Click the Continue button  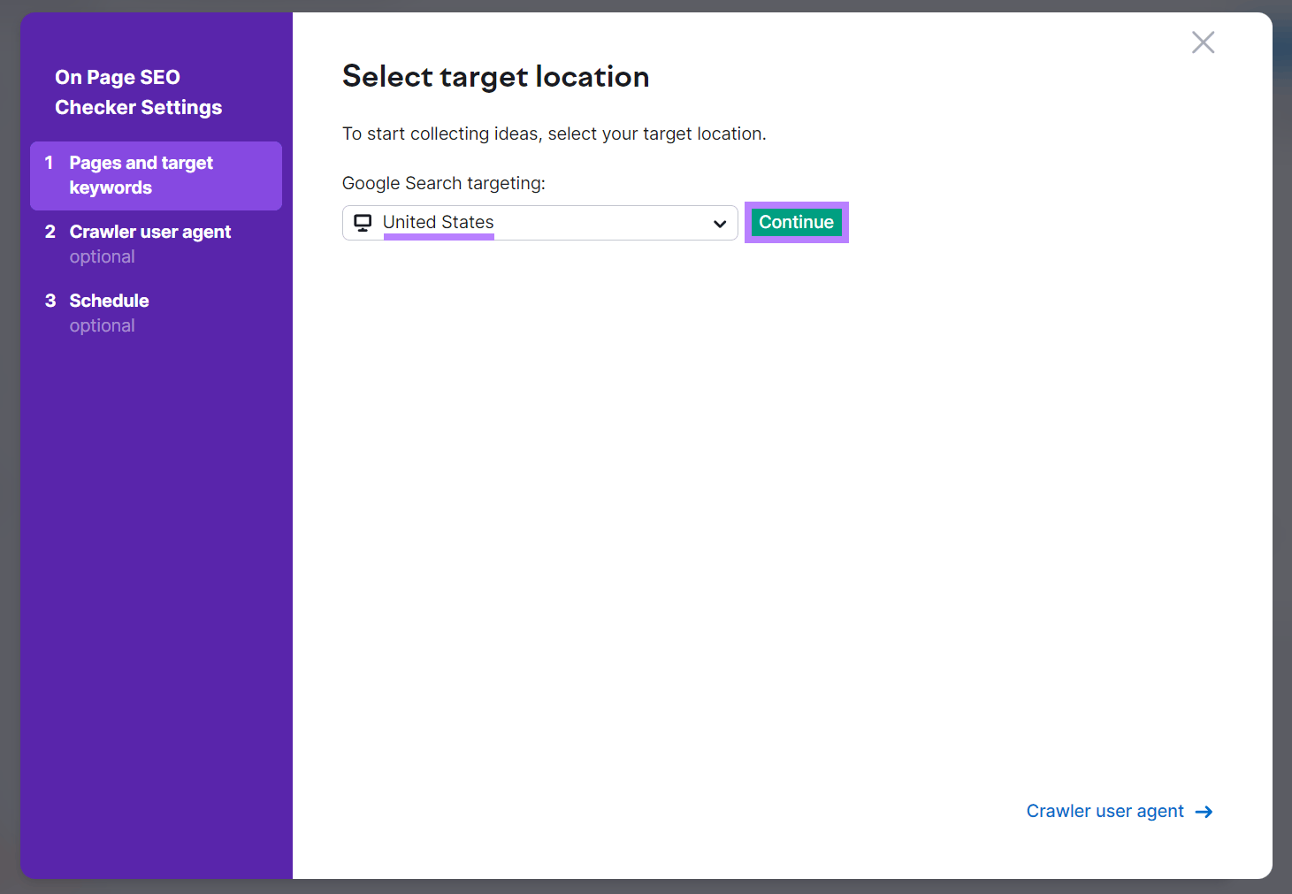click(796, 222)
